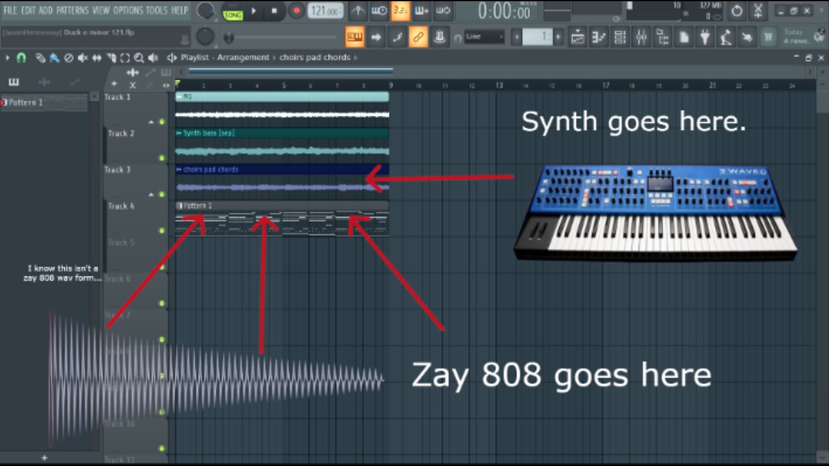Open the ADD menu
Viewport: 829px width, 466px height.
(45, 10)
